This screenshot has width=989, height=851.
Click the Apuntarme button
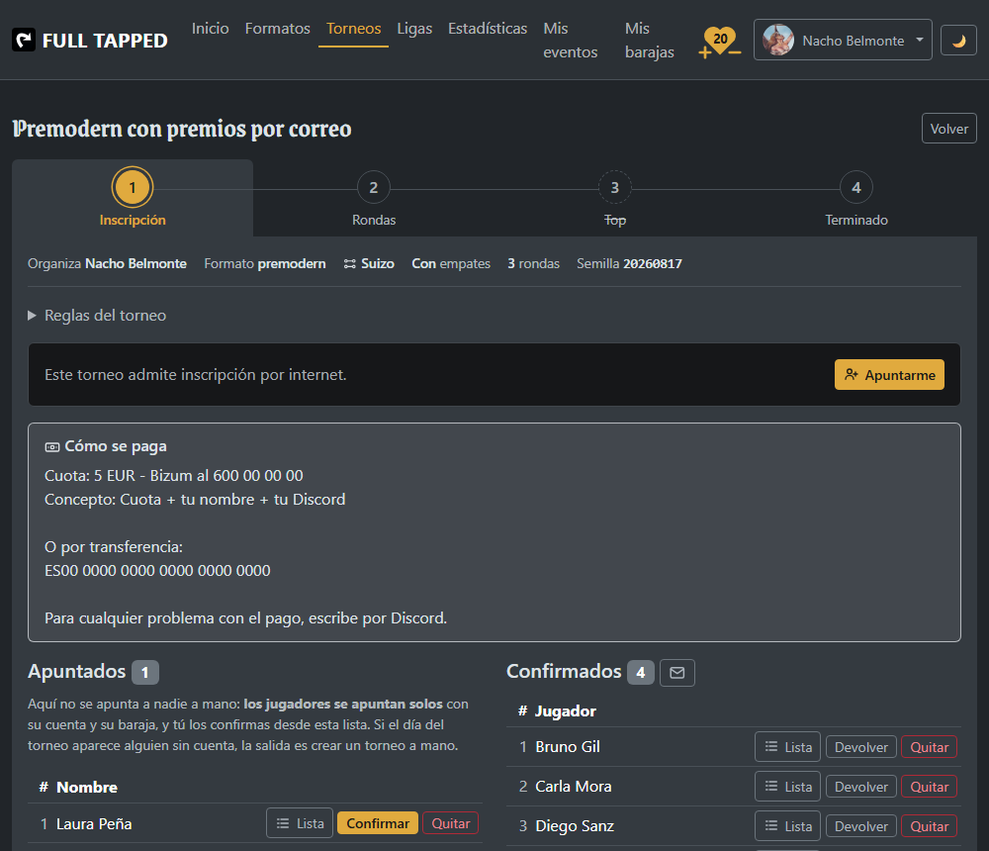pos(889,374)
